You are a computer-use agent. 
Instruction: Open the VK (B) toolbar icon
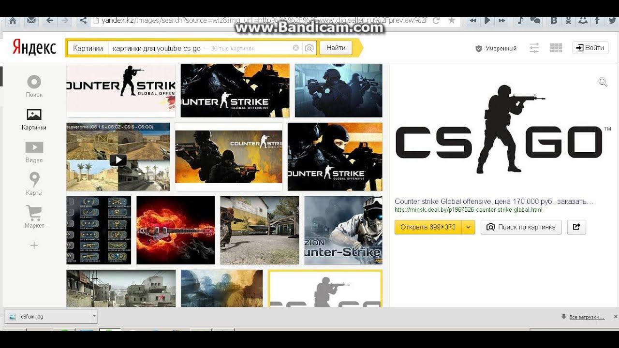554,20
